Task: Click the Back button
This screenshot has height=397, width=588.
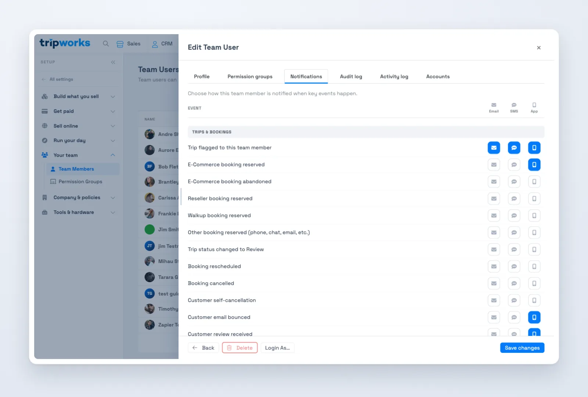Action: [203, 348]
